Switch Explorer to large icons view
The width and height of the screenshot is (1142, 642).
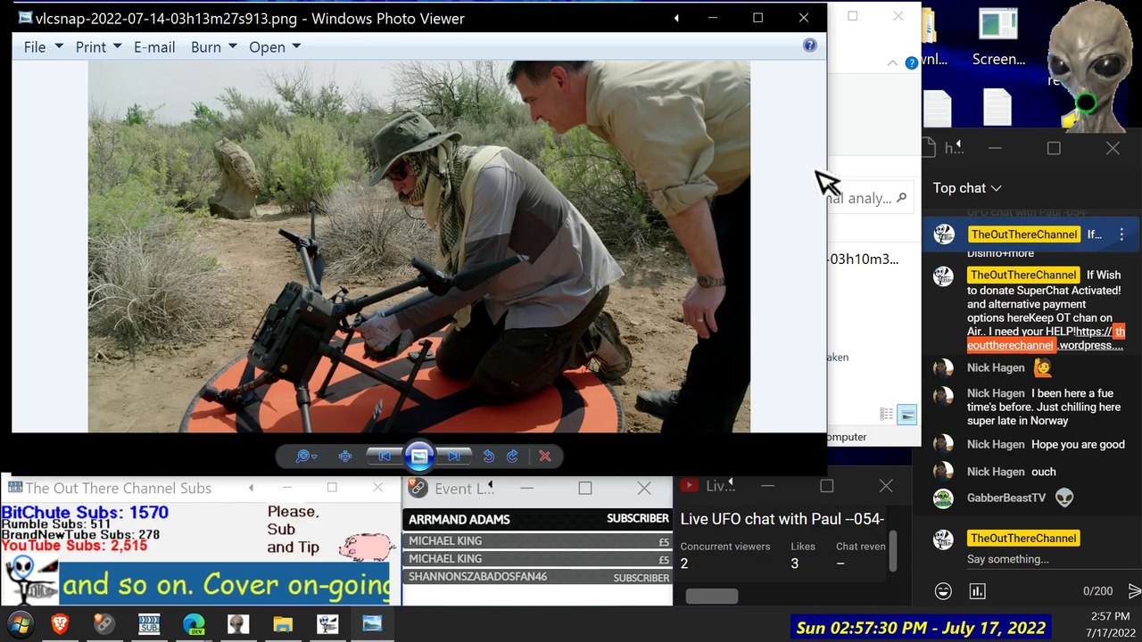click(907, 415)
